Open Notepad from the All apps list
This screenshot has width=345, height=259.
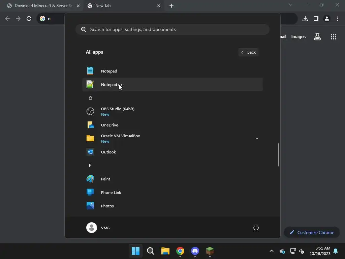pyautogui.click(x=172, y=71)
